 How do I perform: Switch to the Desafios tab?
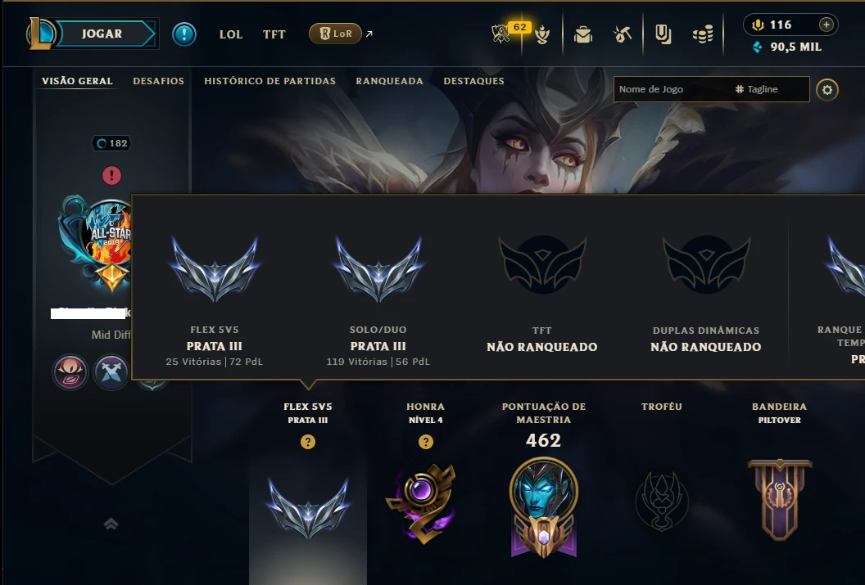pos(158,81)
